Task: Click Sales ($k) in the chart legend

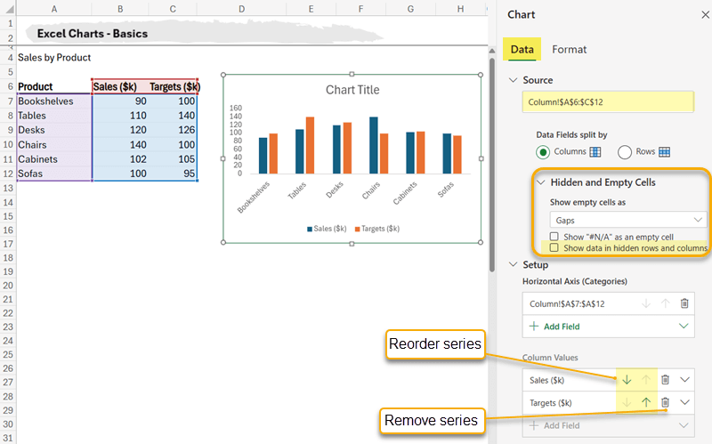Action: click(x=327, y=229)
